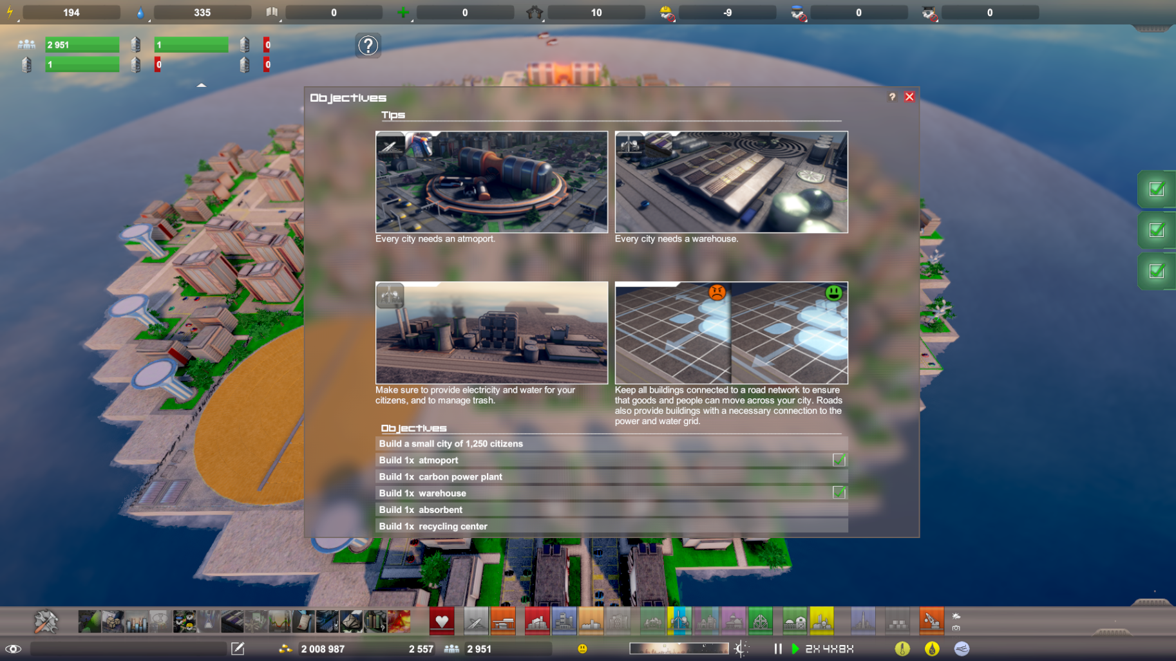Set game speed to normal play
Viewport: 1176px width, 661px height.
pos(795,649)
